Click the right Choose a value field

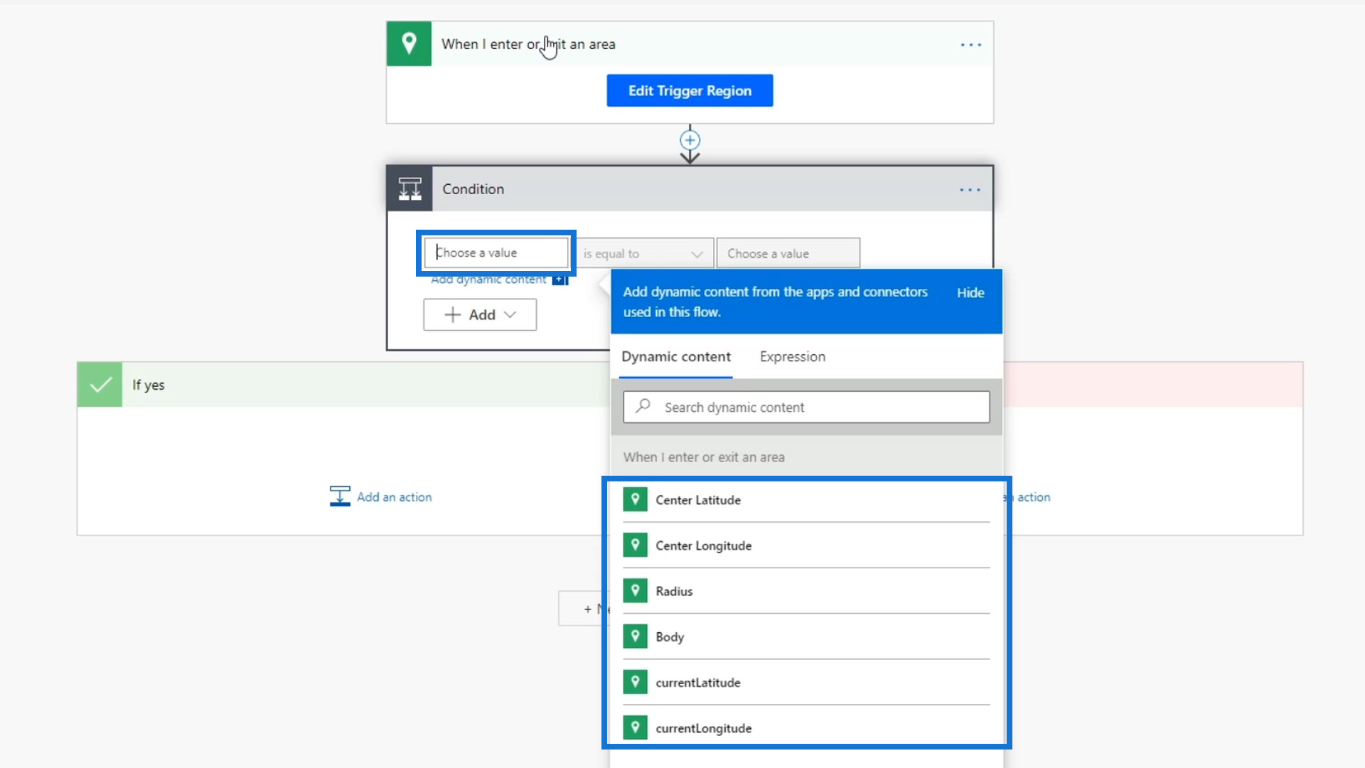(x=788, y=253)
